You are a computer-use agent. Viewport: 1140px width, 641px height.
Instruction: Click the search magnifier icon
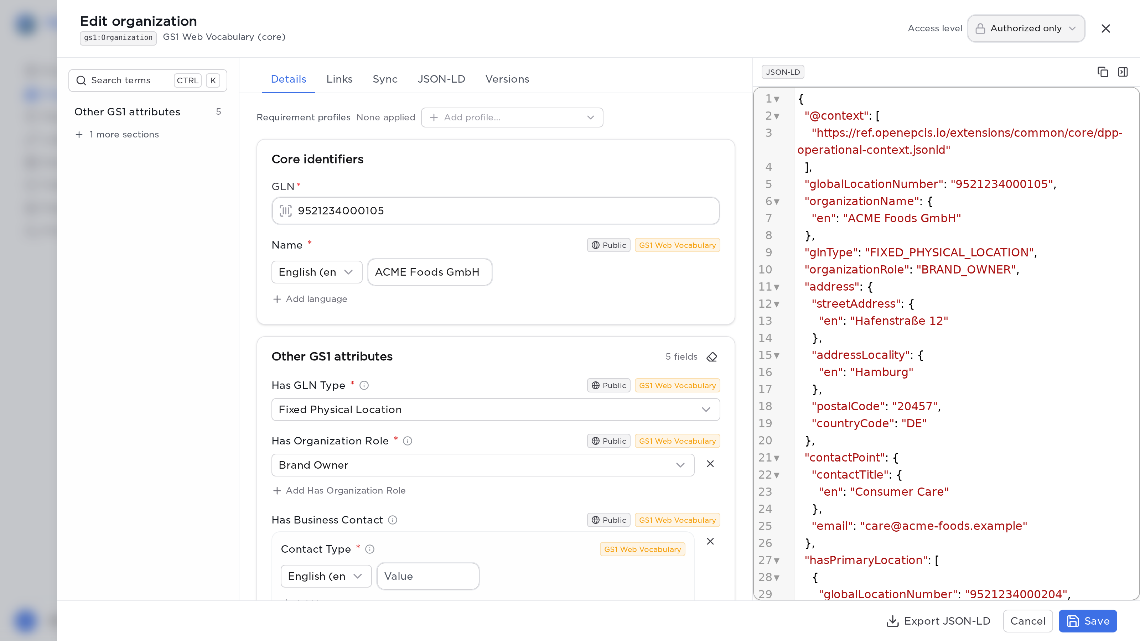[81, 80]
